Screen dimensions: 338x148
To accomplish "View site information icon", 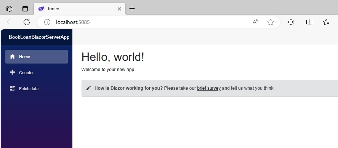I will 47,22.
